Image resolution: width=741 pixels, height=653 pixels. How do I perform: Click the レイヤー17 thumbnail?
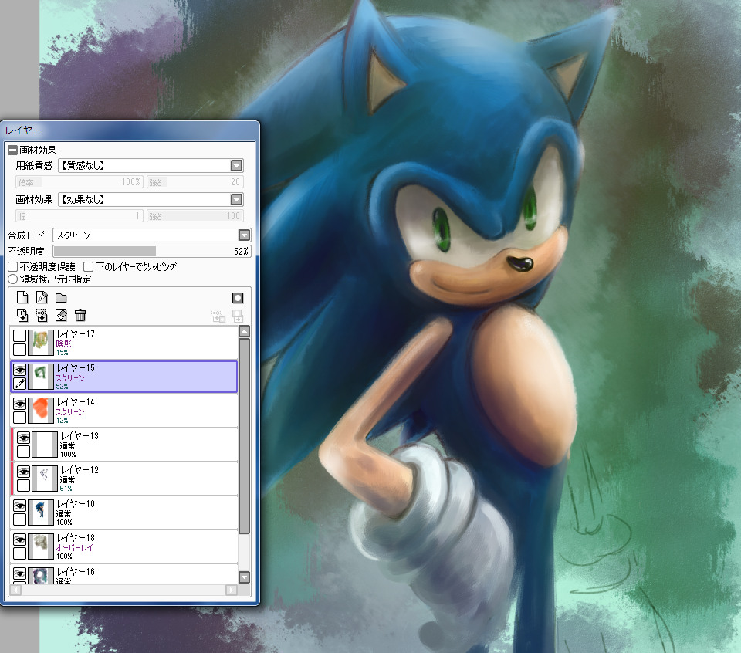point(41,343)
